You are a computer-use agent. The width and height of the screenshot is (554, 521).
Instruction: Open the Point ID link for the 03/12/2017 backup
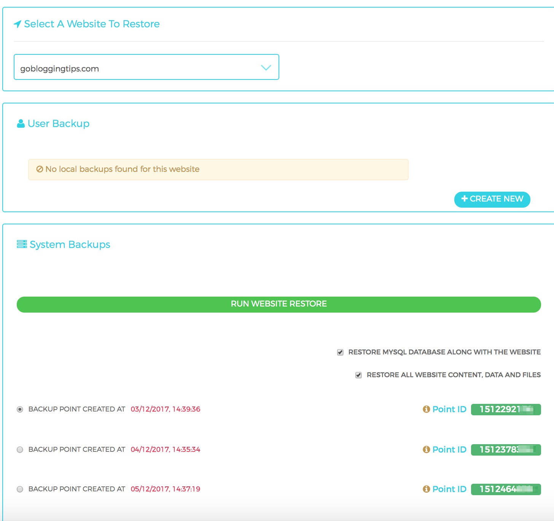click(449, 409)
